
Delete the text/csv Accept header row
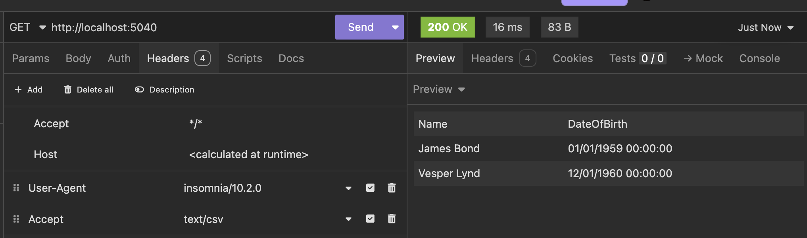(392, 219)
